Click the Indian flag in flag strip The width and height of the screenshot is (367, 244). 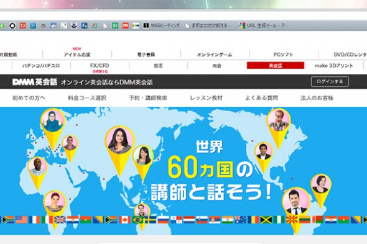click(228, 220)
